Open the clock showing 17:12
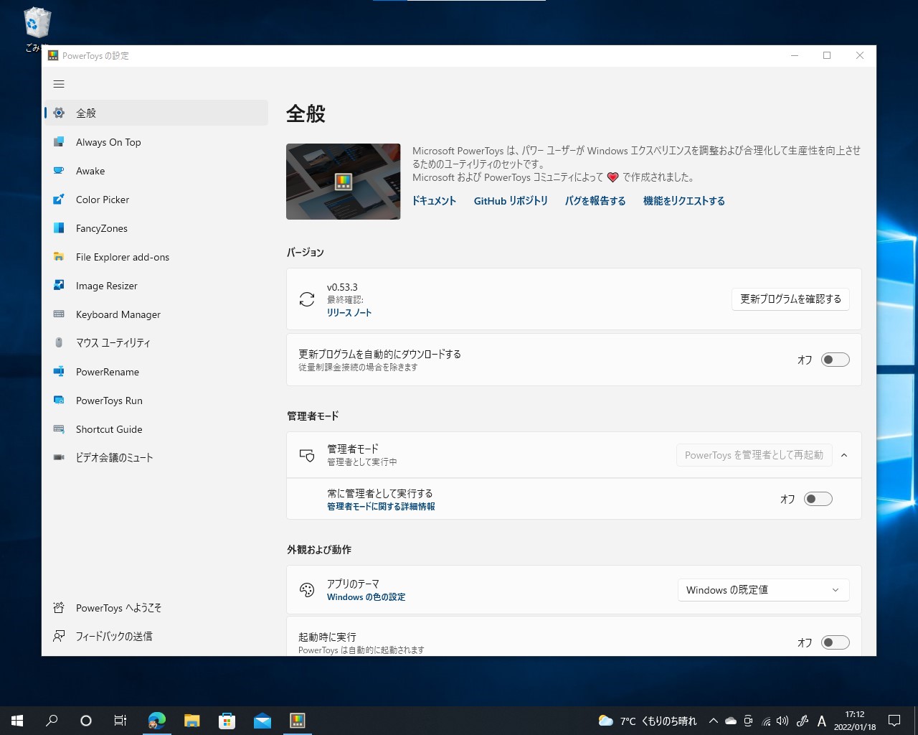Image resolution: width=918 pixels, height=735 pixels. coord(855,721)
